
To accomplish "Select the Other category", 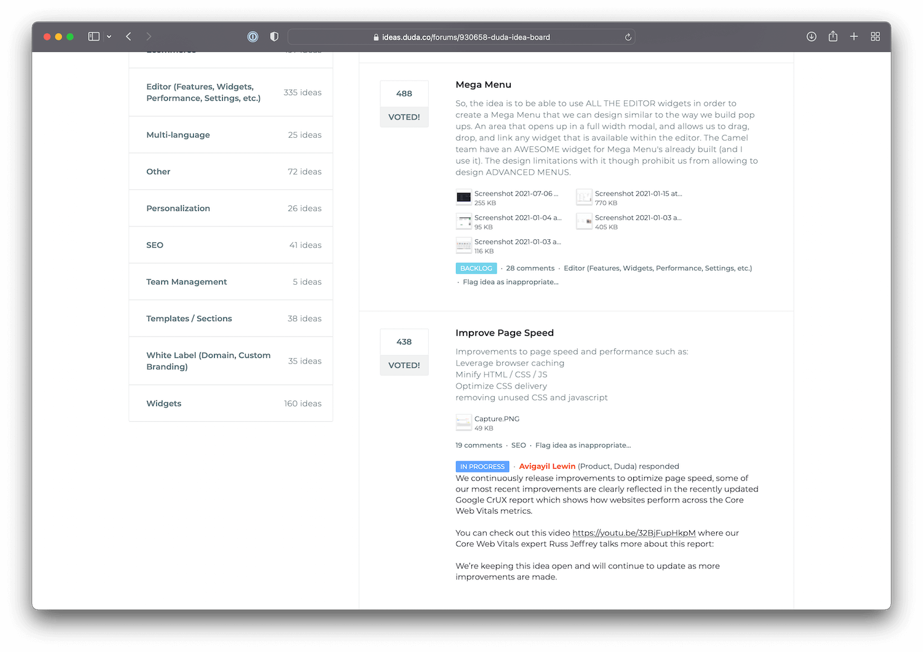I will pyautogui.click(x=231, y=172).
